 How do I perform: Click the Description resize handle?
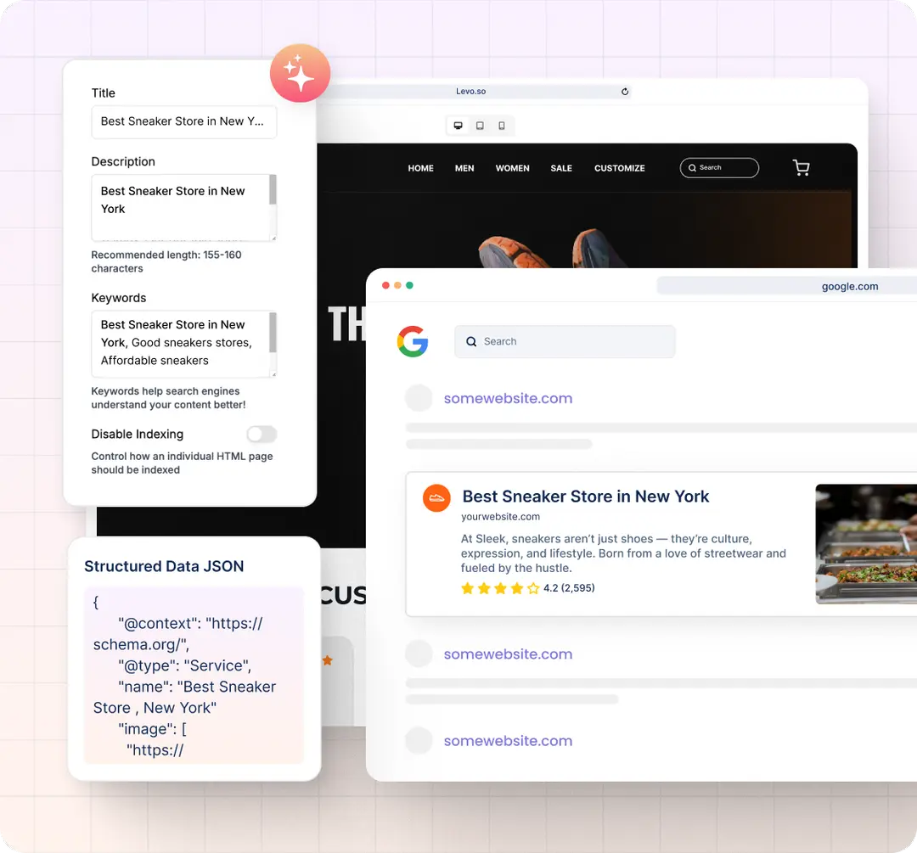273,238
